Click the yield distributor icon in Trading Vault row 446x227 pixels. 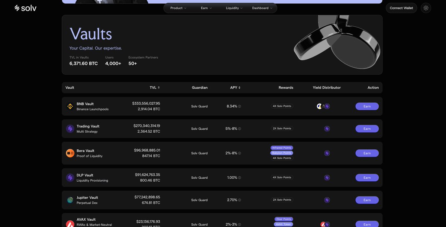click(x=327, y=129)
